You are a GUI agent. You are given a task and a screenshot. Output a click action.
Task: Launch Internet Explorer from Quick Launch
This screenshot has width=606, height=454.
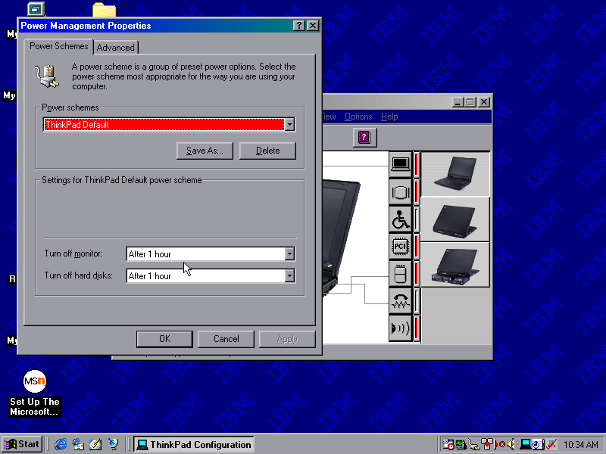61,444
